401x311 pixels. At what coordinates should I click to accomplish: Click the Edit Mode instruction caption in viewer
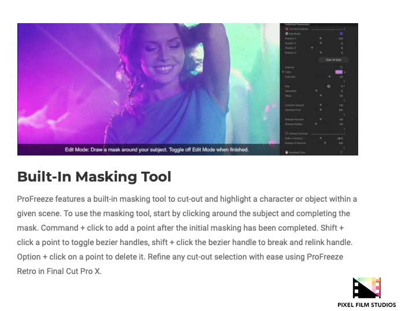(x=156, y=150)
